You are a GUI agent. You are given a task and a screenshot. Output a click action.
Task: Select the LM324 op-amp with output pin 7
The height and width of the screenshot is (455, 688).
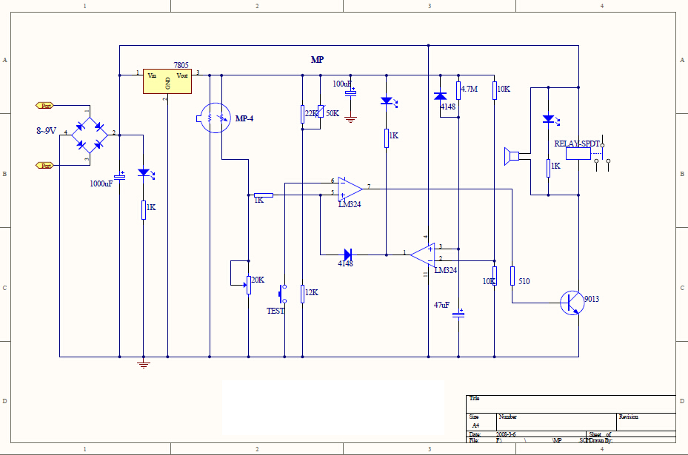coord(350,188)
